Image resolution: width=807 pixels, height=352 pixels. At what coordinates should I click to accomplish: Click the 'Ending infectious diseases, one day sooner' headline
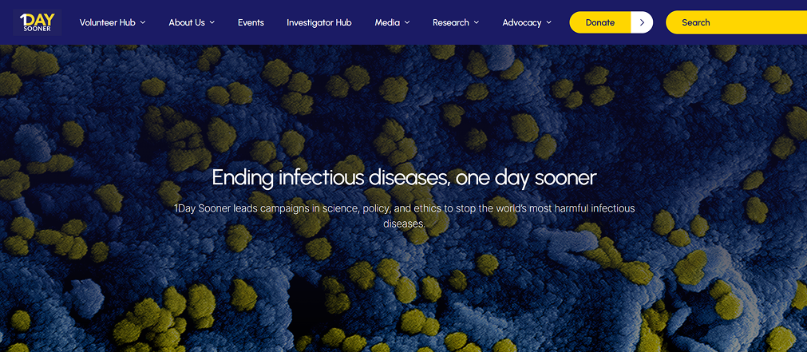pyautogui.click(x=404, y=178)
